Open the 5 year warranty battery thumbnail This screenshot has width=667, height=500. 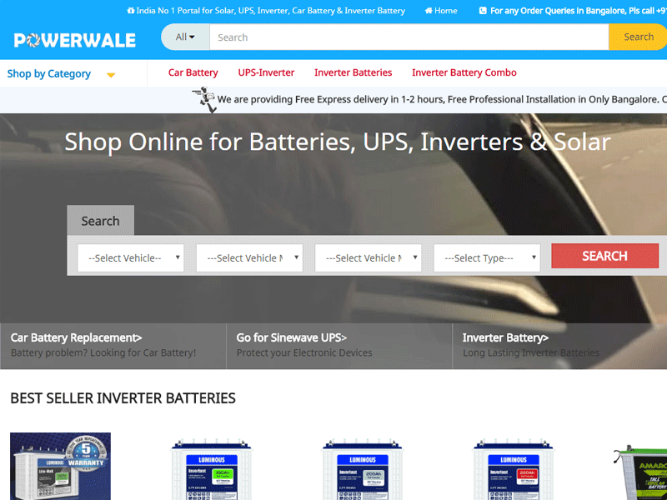(60, 467)
